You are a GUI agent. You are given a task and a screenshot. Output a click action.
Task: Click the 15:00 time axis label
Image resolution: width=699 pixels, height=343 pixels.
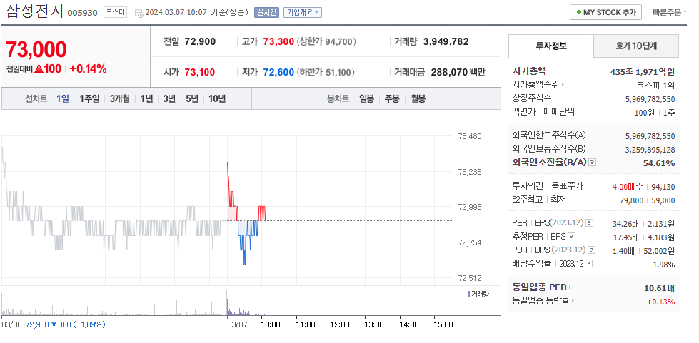(443, 324)
